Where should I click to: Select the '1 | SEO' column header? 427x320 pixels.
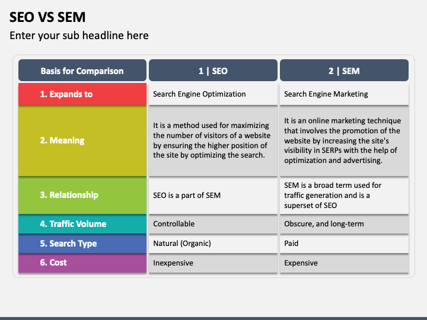point(213,70)
